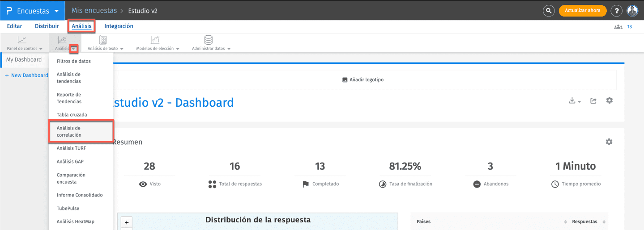Select My Dashboard in the sidebar
The height and width of the screenshot is (230, 644).
[x=24, y=59]
